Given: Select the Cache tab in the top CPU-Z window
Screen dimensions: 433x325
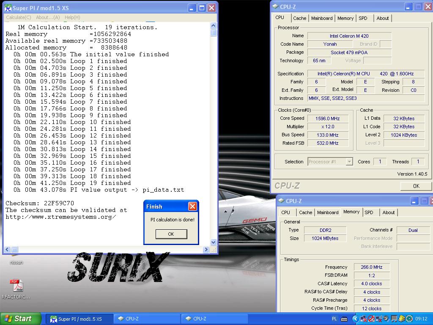Looking at the screenshot, I should [300, 18].
